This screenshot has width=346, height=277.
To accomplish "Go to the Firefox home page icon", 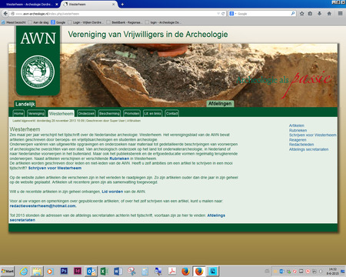I will click(x=329, y=14).
